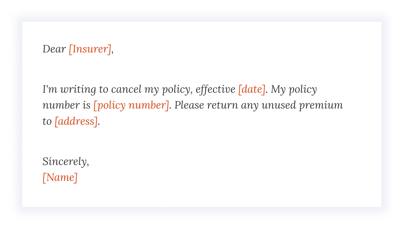Click the word to before [address]
The height and width of the screenshot is (229, 404).
(47, 121)
